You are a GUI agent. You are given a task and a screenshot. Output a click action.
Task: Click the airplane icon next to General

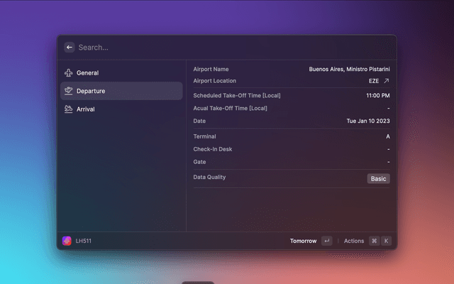(68, 72)
